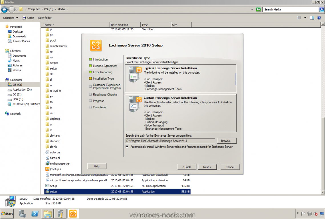This screenshot has width=325, height=219.
Task: Click the exchangeserver installer file icon
Action: point(47,163)
